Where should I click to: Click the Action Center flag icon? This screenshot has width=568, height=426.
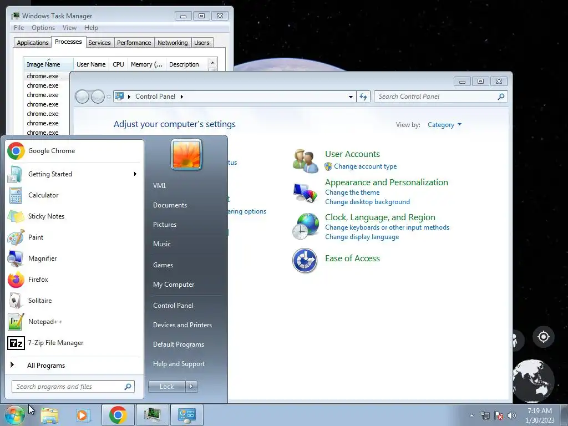pos(499,415)
